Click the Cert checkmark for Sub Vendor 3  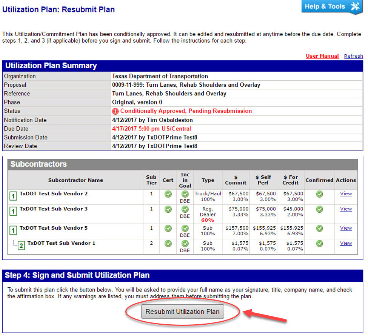point(168,209)
